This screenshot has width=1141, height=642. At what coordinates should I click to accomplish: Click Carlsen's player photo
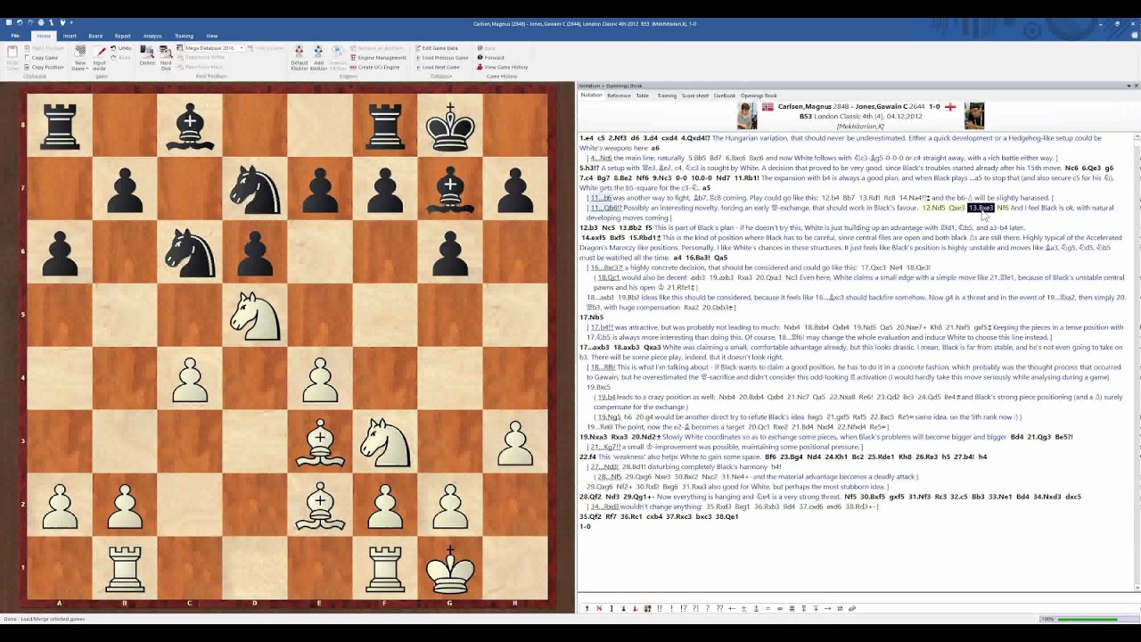747,116
